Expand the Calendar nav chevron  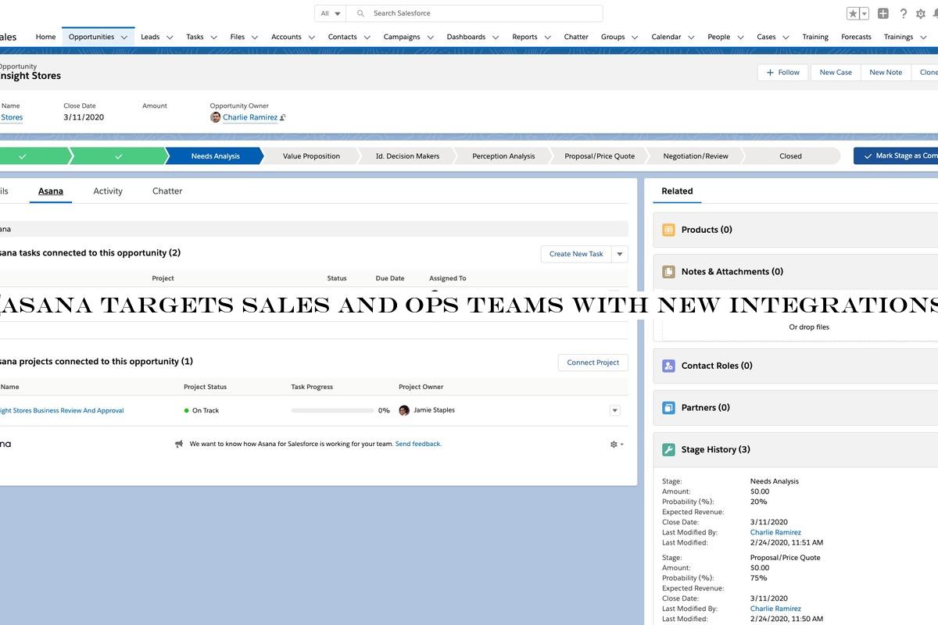pyautogui.click(x=691, y=37)
